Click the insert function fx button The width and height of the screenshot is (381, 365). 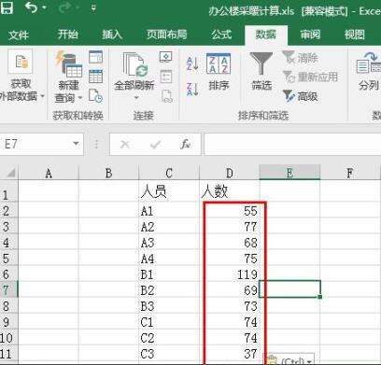point(186,144)
